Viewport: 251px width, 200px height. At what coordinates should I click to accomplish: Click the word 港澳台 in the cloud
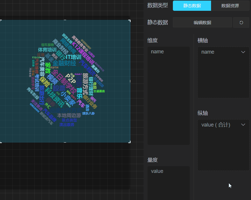pos(95,69)
